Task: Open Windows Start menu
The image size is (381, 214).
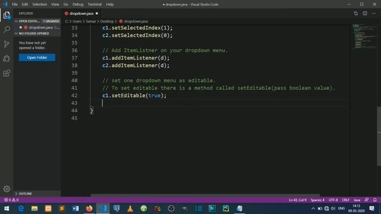Action: click(x=7, y=209)
